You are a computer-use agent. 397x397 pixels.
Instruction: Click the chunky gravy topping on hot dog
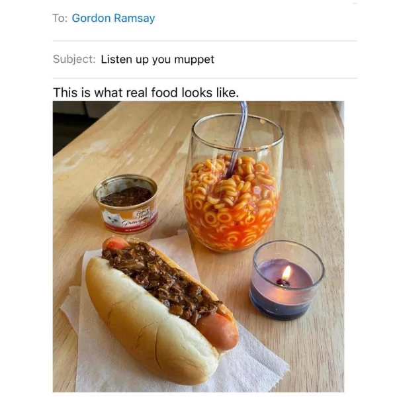[162, 280]
